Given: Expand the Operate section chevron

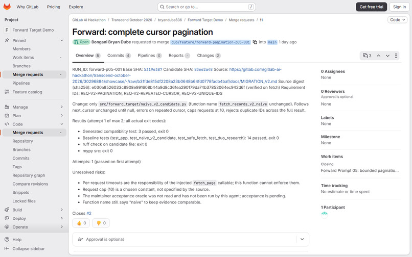Looking at the screenshot, I should (62, 227).
